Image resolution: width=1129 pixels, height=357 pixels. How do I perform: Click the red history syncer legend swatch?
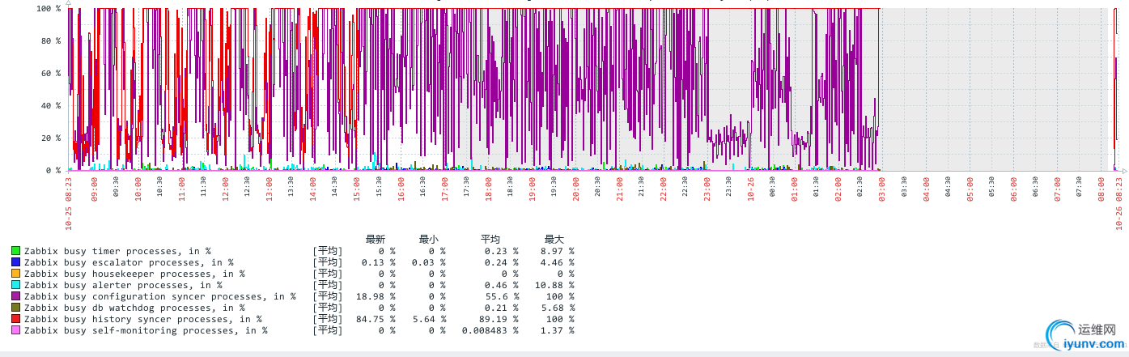[16, 319]
